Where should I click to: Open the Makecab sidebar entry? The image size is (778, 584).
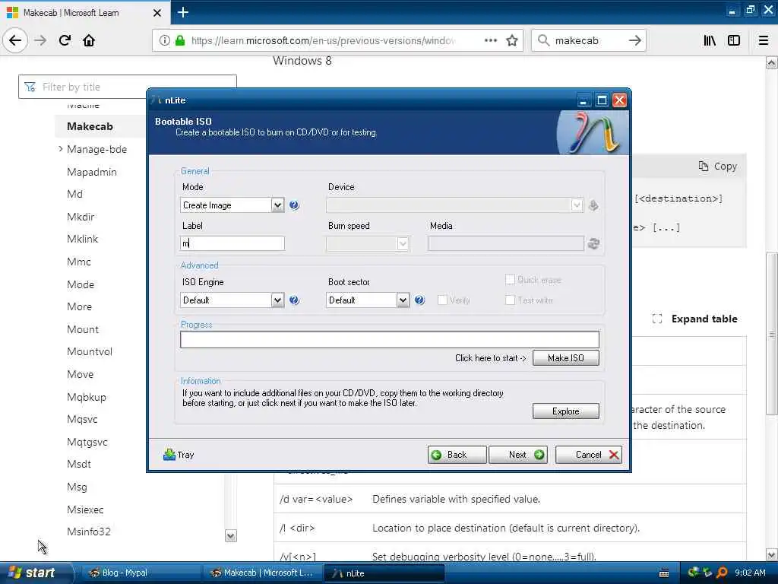pyautogui.click(x=90, y=126)
